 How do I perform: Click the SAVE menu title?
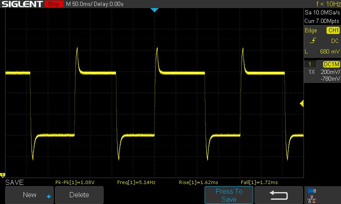coord(14,182)
